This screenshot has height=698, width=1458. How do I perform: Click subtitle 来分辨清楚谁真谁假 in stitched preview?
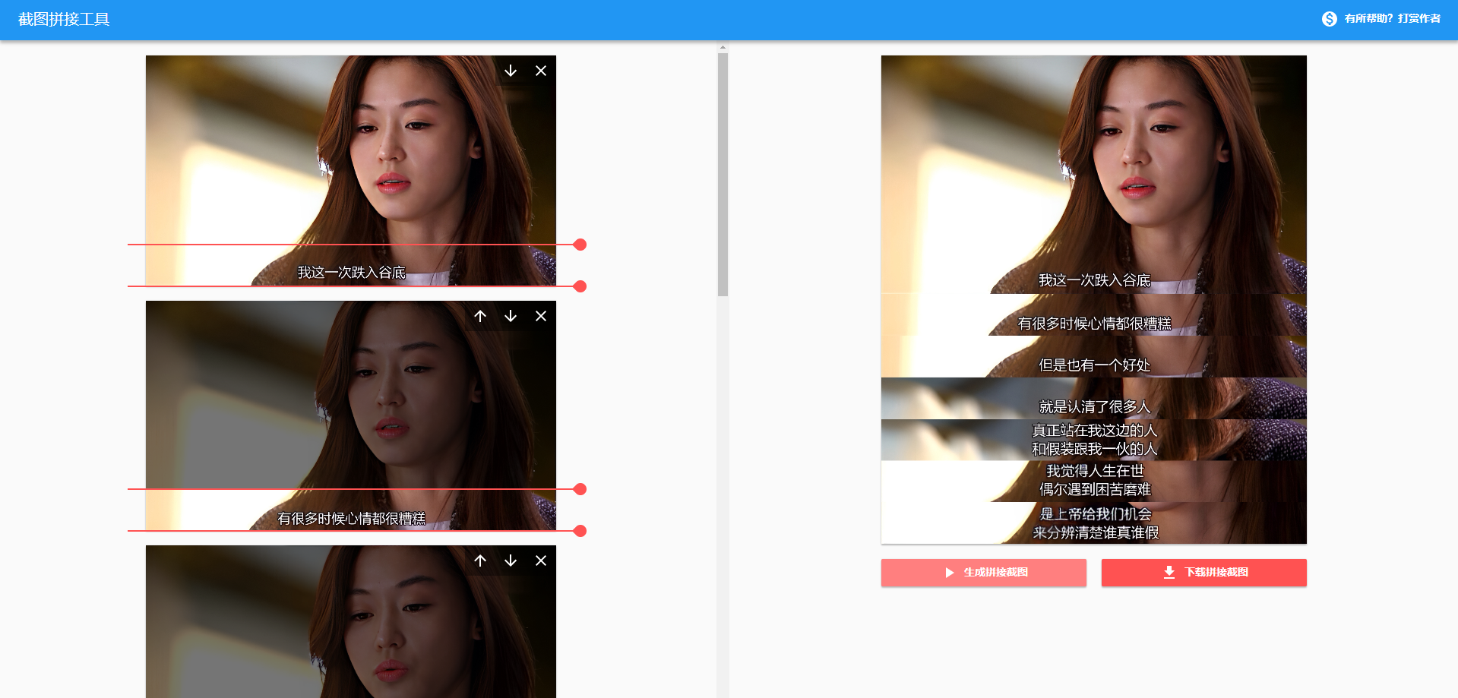[1096, 533]
